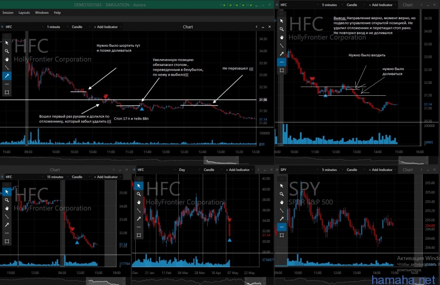Select the arrow tool in the HFC Day chart
Image resolution: width=440 pixels, height=285 pixels.
click(138, 219)
